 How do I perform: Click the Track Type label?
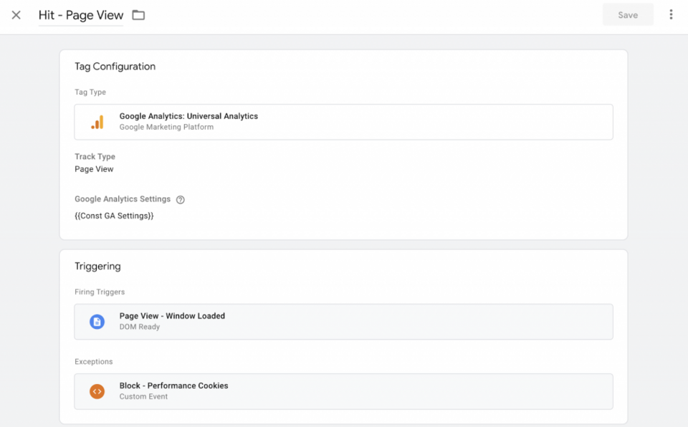(95, 157)
